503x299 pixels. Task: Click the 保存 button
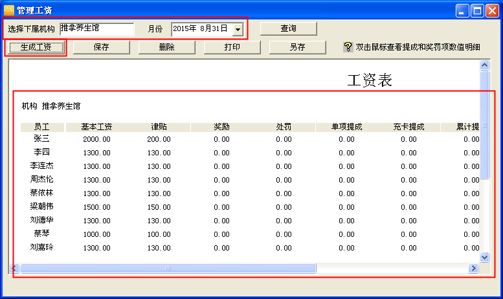click(x=102, y=47)
